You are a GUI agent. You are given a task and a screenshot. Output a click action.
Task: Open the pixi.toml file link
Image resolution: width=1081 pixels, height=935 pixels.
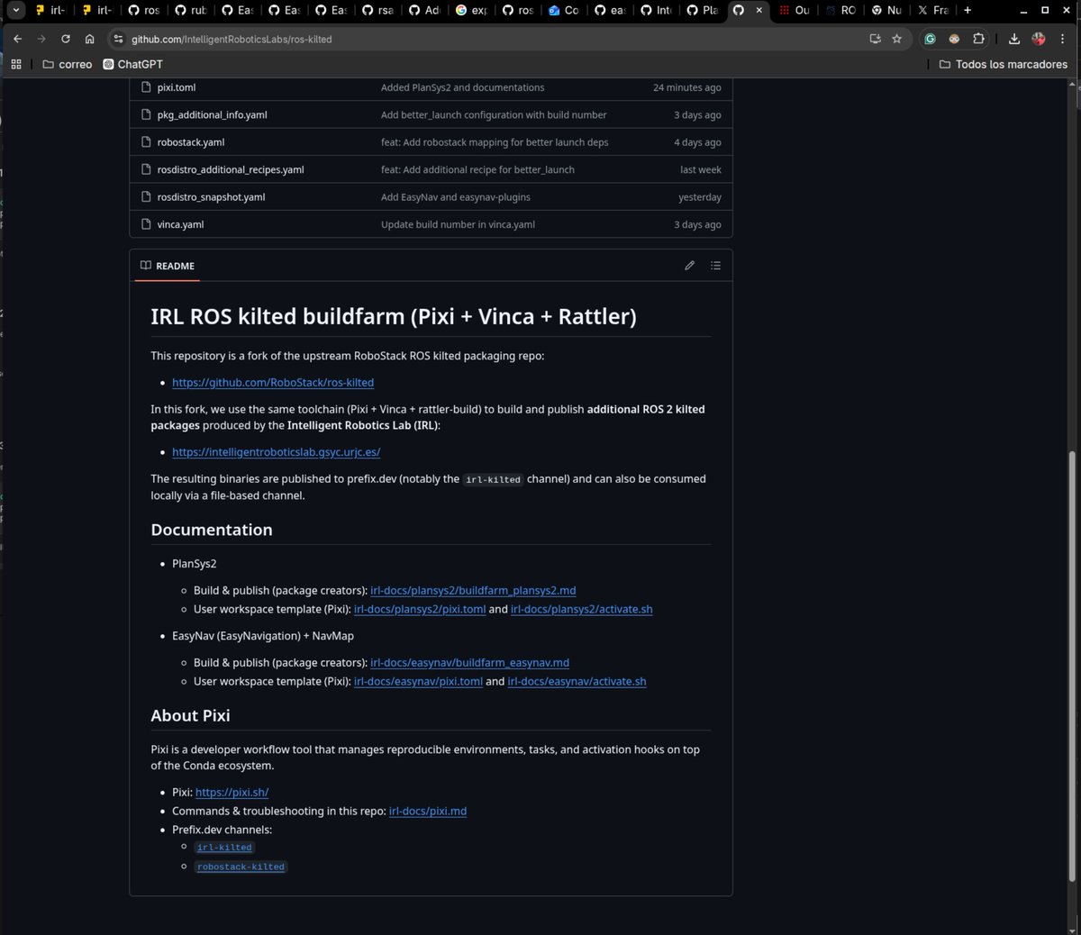click(177, 87)
